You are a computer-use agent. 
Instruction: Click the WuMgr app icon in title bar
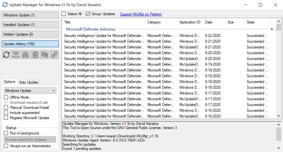[x=5, y=5]
